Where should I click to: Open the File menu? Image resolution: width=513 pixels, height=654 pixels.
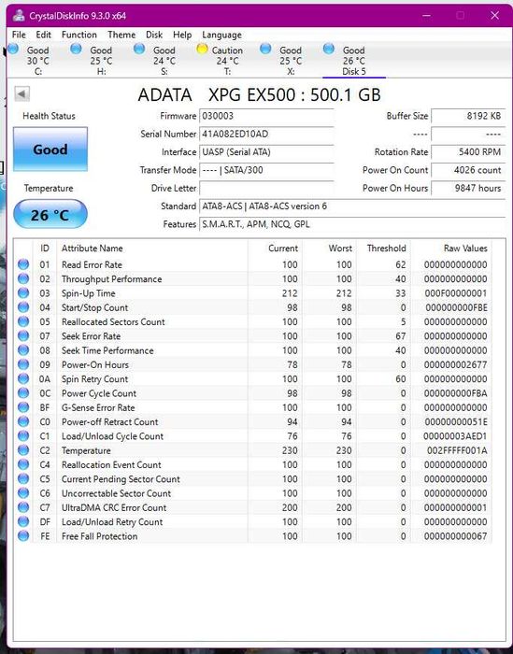[19, 35]
